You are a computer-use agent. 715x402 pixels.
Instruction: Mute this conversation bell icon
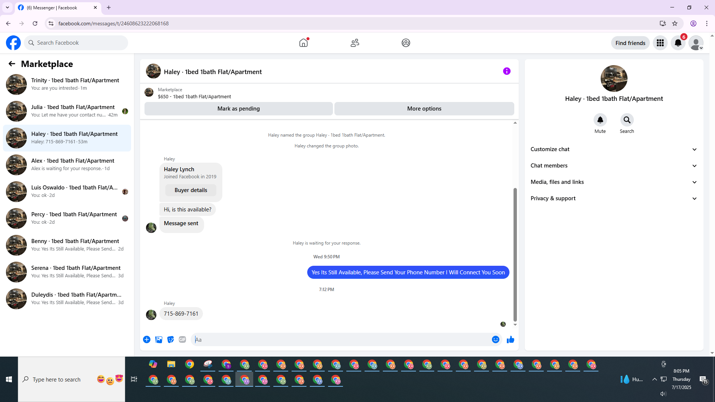click(x=600, y=120)
